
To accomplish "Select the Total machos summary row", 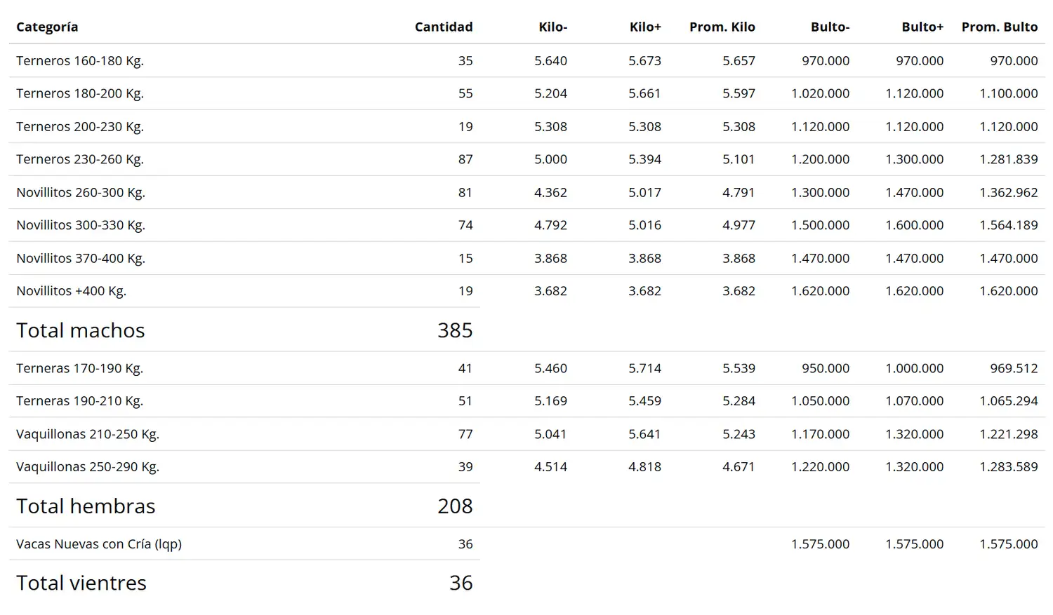I will [x=244, y=330].
